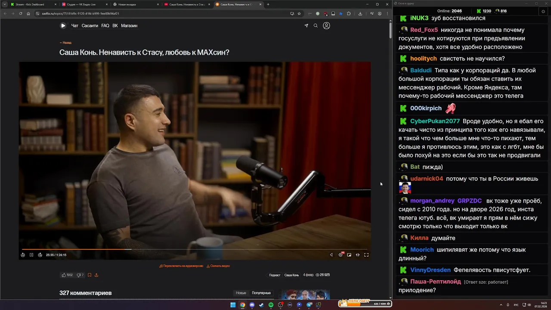Open Discord from taskbar
This screenshot has height=310, width=551.
(252, 305)
